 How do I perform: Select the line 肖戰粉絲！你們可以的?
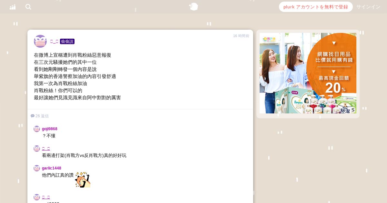pyautogui.click(x=58, y=91)
